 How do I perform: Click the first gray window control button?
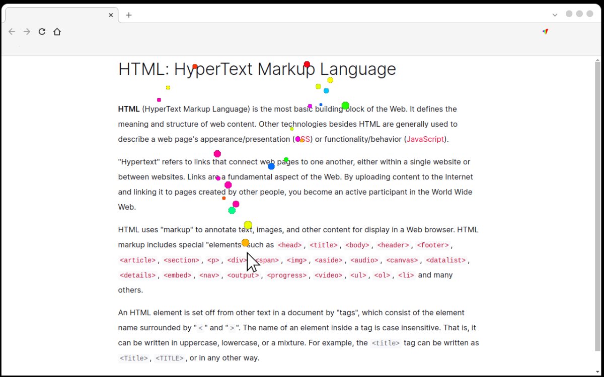[569, 14]
